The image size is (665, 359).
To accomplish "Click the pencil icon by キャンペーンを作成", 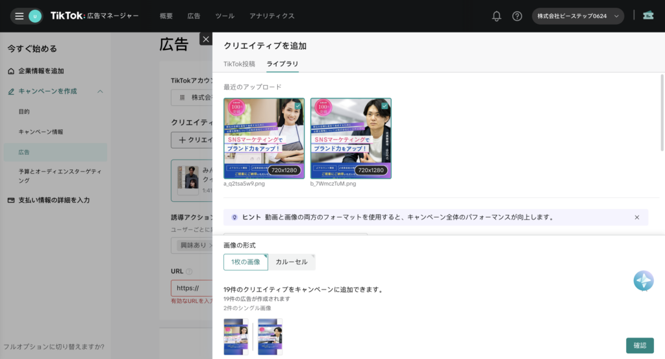I will [x=11, y=91].
